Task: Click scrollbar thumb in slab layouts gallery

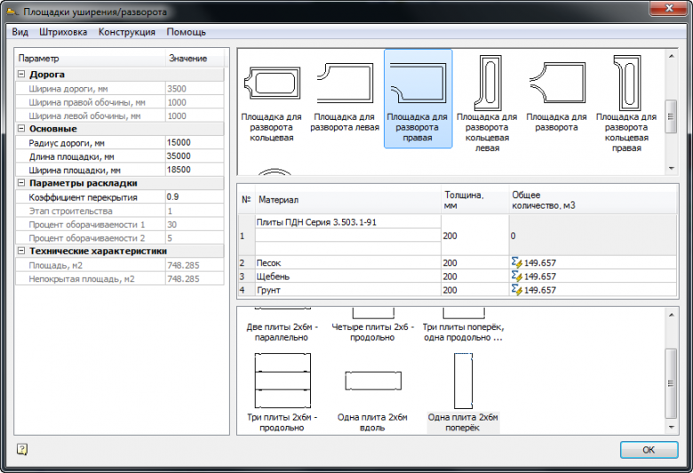Action: [x=671, y=382]
